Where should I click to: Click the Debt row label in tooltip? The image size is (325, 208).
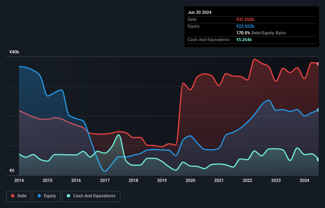[192, 19]
